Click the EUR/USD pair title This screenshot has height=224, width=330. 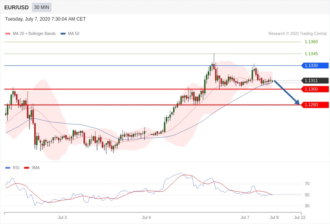pyautogui.click(x=16, y=7)
